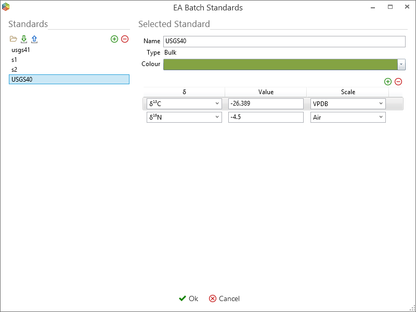Add a delta row with green plus

point(387,82)
